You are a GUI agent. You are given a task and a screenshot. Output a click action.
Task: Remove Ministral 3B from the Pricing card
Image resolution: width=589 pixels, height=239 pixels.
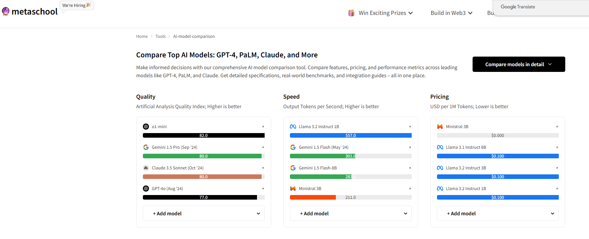[x=557, y=127]
